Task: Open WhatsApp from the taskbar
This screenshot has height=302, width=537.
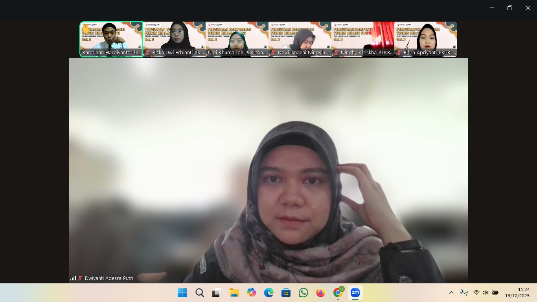Action: point(303,293)
